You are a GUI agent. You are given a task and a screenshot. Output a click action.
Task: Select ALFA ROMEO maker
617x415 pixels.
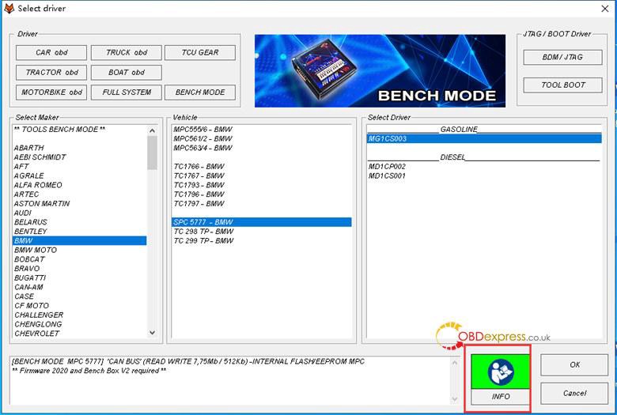[80, 185]
